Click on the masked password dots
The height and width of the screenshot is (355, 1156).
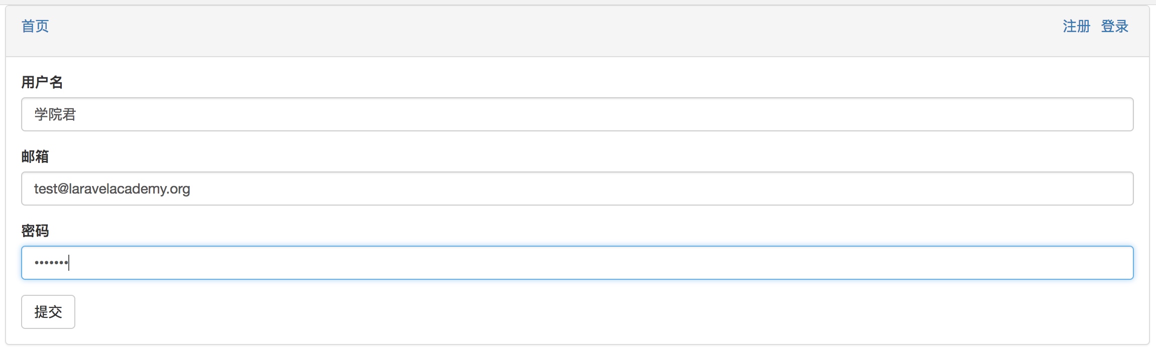coord(51,263)
